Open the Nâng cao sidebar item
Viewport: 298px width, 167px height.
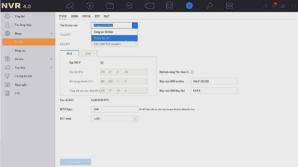pos(20,50)
